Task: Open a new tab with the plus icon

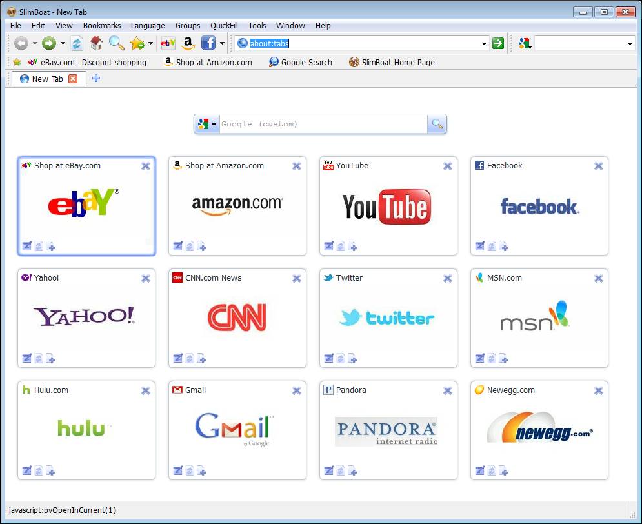Action: [95, 78]
